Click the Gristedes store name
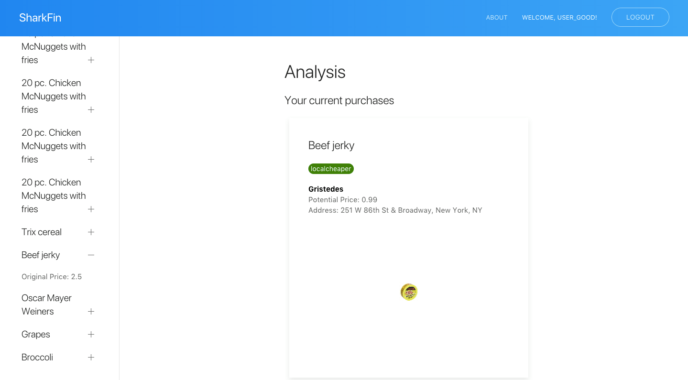 (x=326, y=189)
